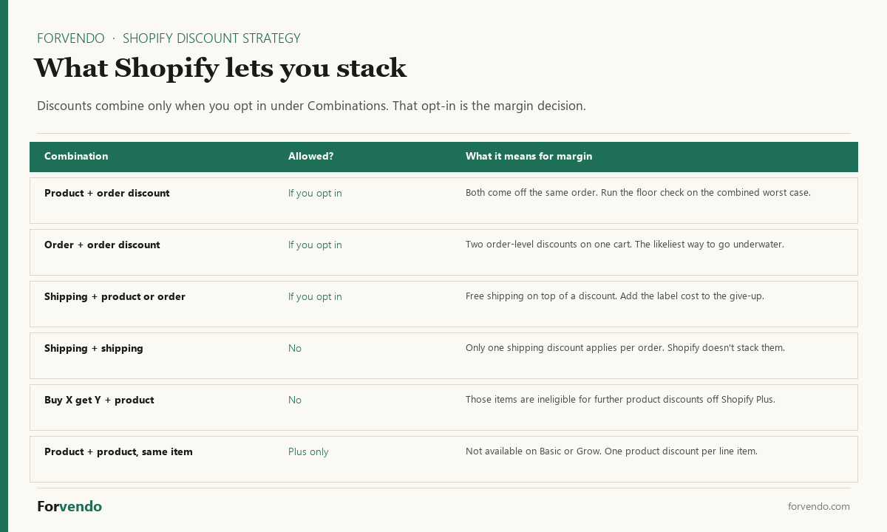Select the 'Buy X get Y + product' cell

pos(99,400)
